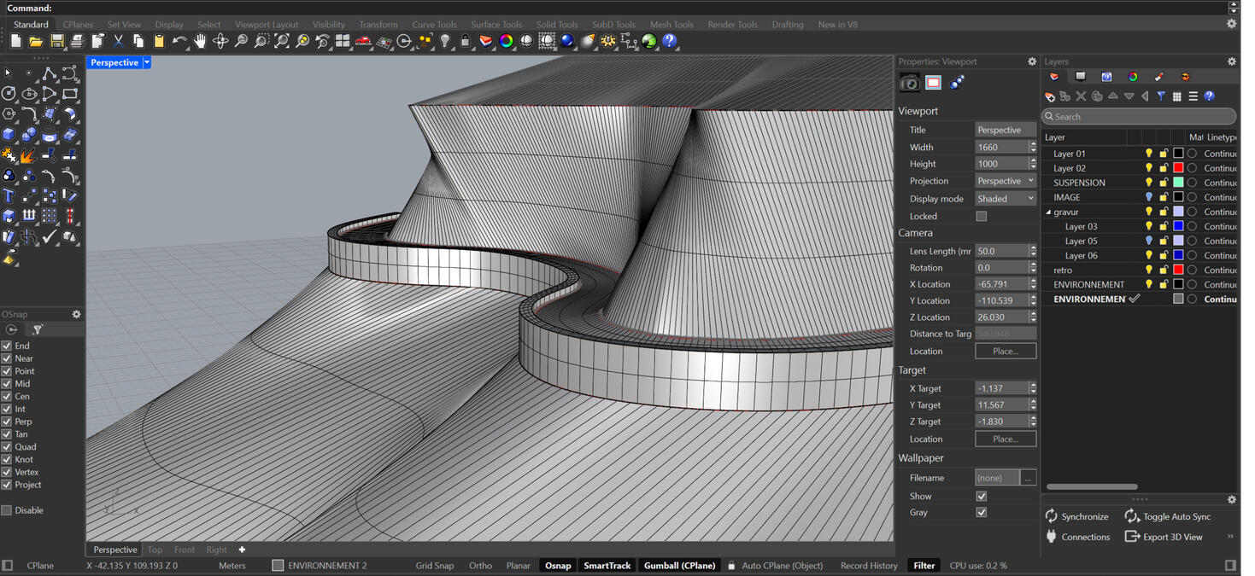Click the layer filter funnel icon
Screen dimensions: 1255x576
point(1160,96)
